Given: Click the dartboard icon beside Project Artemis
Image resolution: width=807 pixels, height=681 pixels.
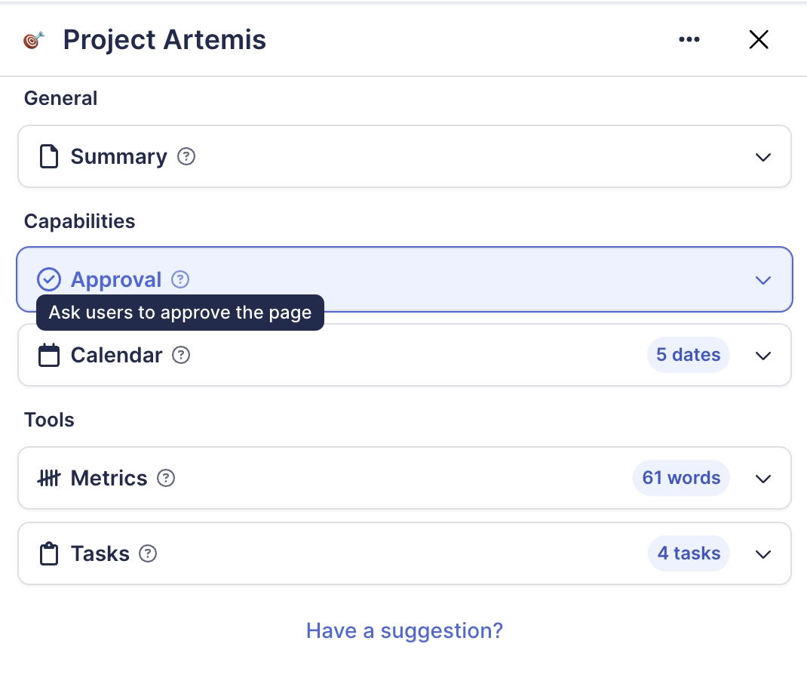Looking at the screenshot, I should click(x=33, y=39).
